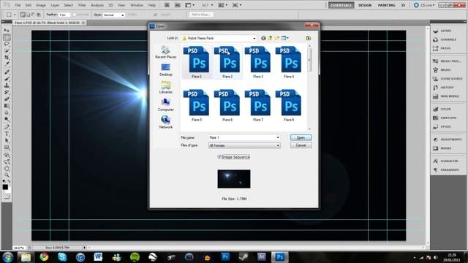Toggle the Anti-alias checkbox in options bar

(x=75, y=15)
